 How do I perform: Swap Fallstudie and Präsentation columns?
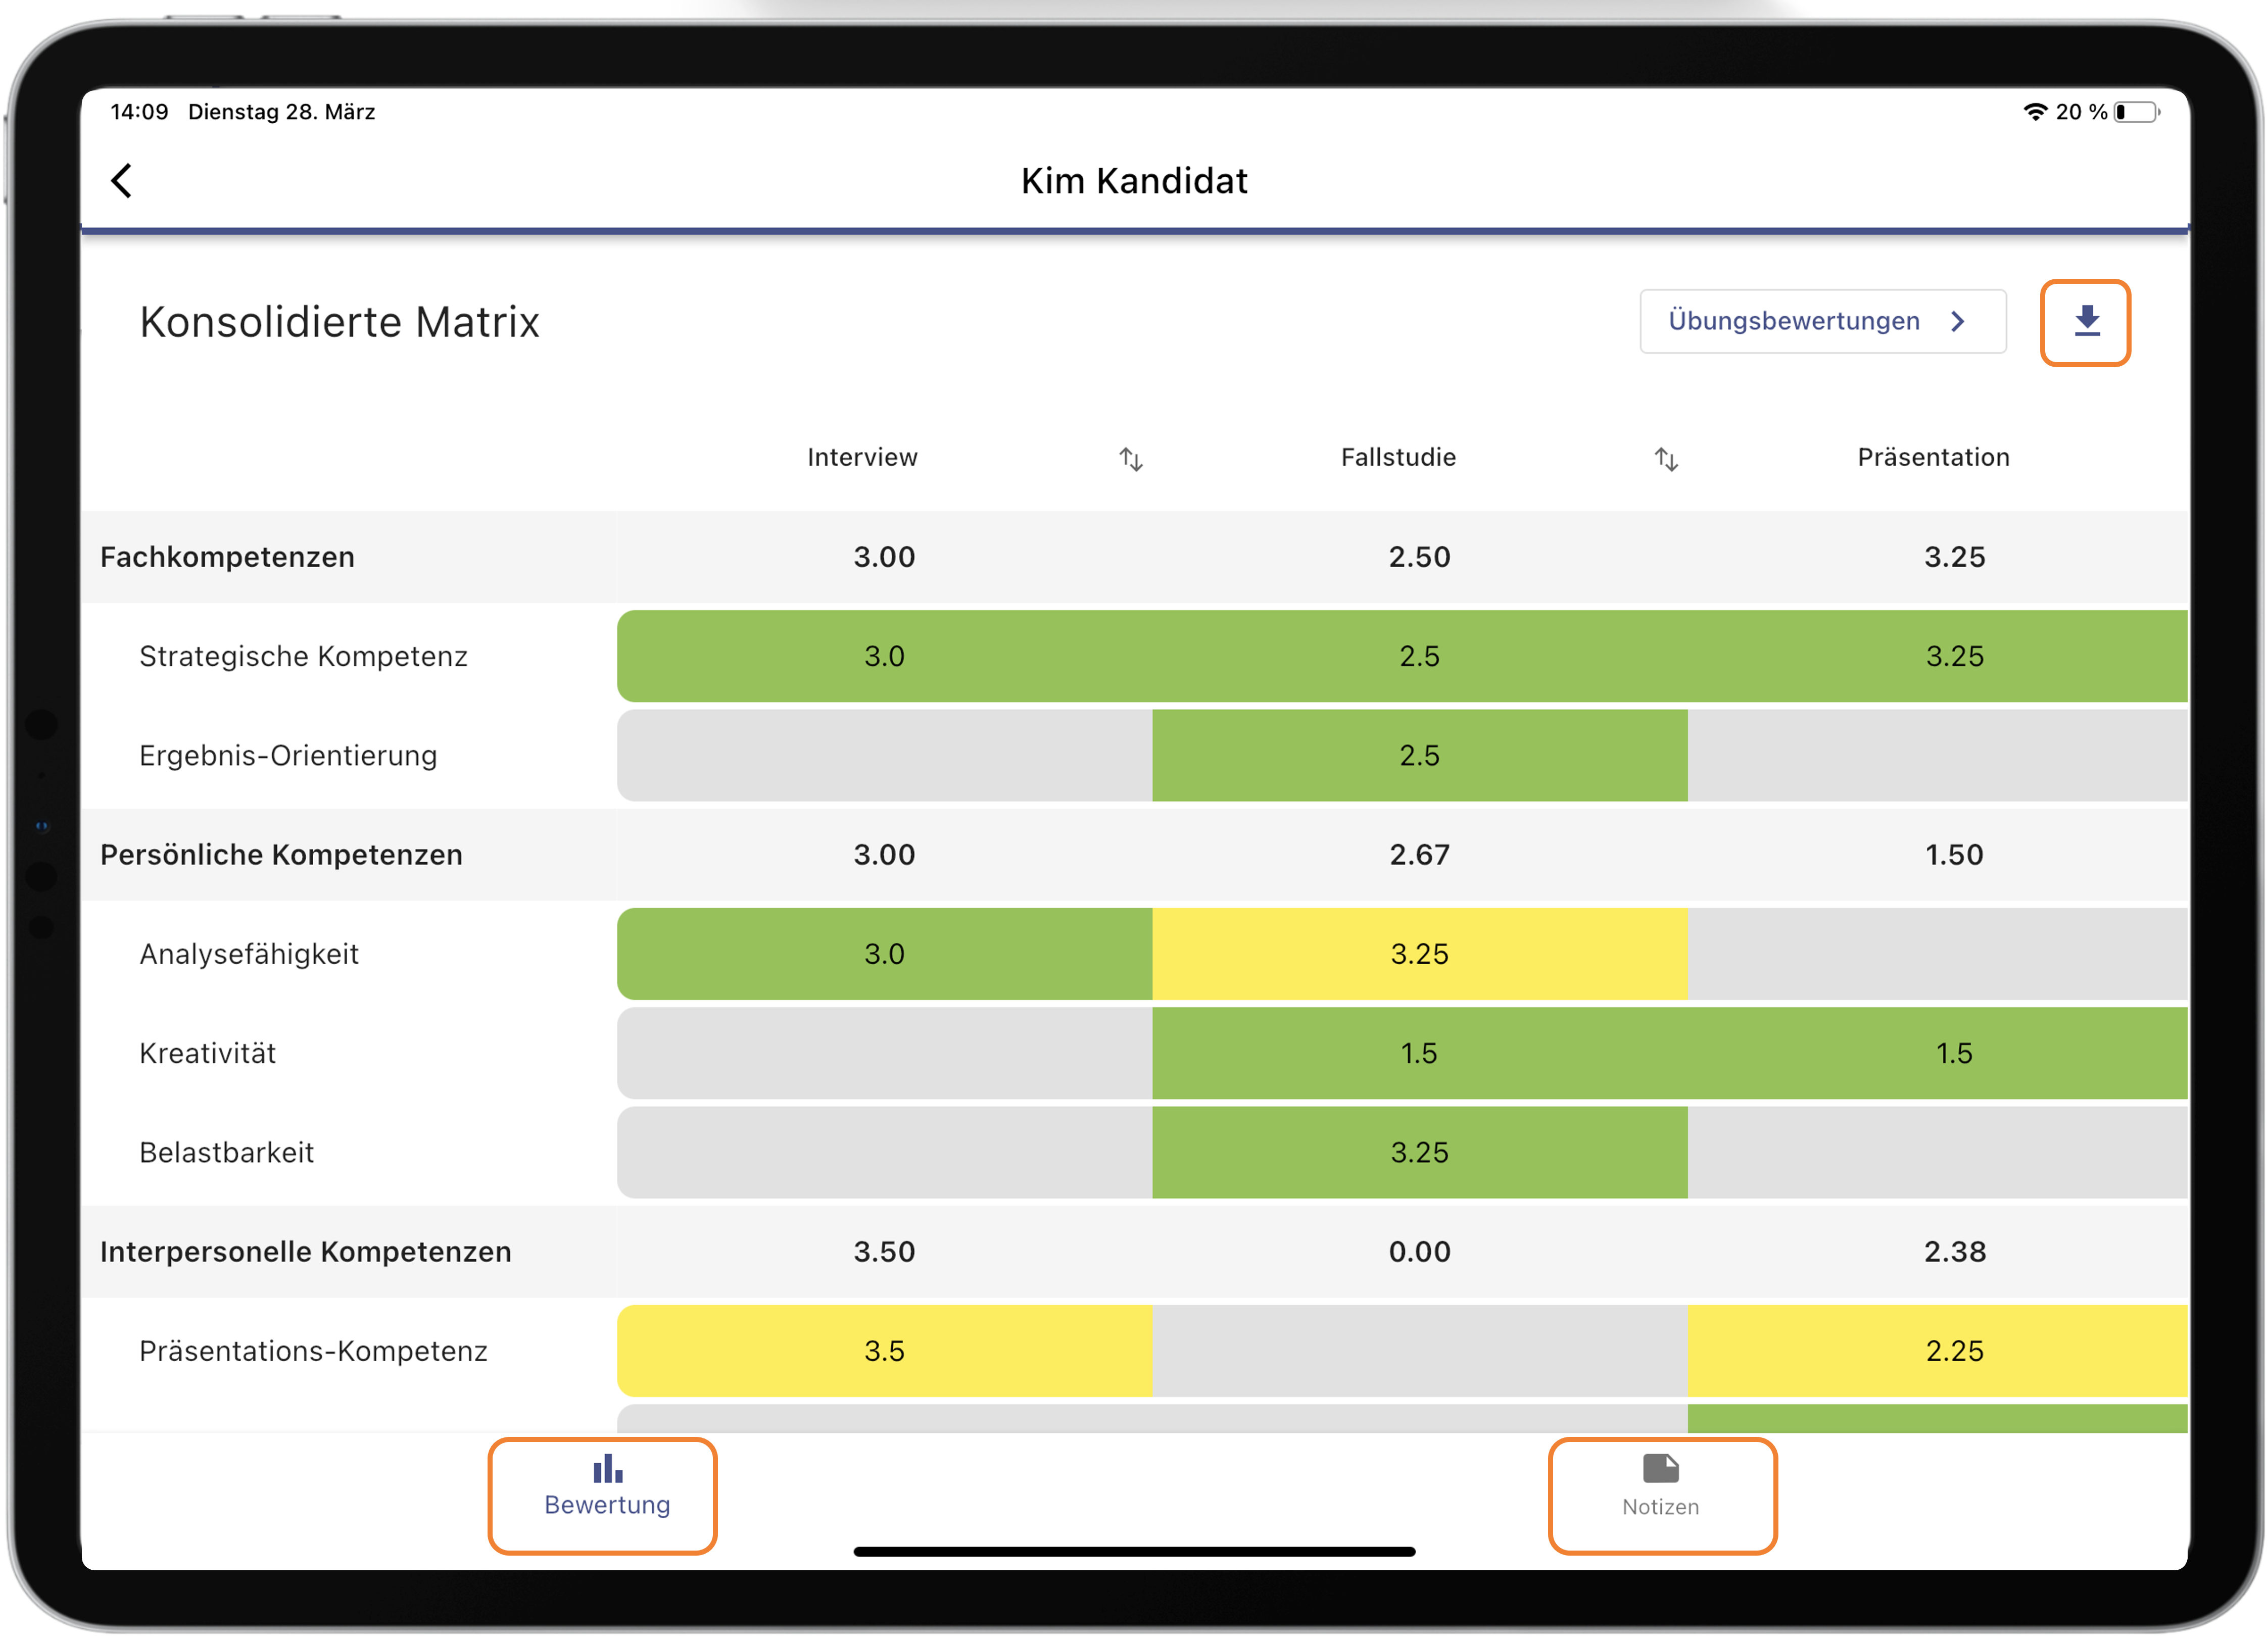[1665, 459]
